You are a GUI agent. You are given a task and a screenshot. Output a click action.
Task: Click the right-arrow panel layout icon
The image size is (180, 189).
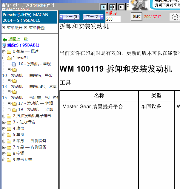(x=103, y=7)
